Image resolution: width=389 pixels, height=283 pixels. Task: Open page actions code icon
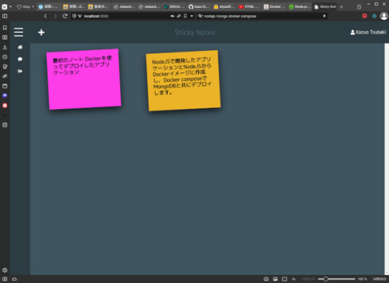pos(294,279)
